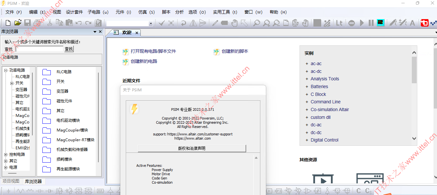Click the resistor symbol in element bar
This screenshot has width=437, height=195.
(x=20, y=191)
